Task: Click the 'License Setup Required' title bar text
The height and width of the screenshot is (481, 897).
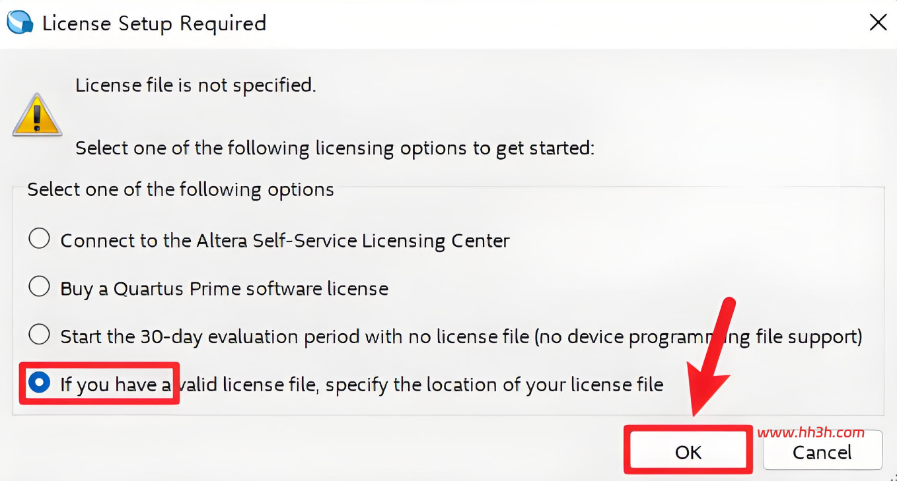Action: 154,23
